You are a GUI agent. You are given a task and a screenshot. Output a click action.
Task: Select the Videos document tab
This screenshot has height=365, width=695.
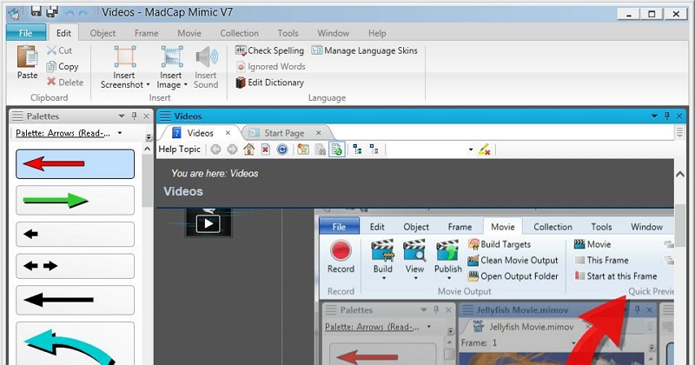200,133
